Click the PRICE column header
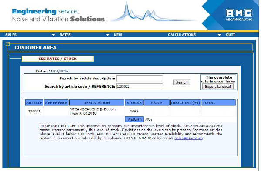261x171 pixels. 157,102
